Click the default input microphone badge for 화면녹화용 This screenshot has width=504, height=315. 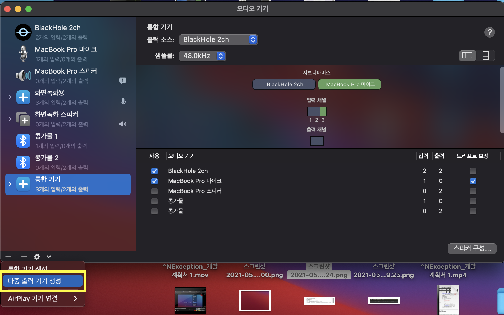tap(123, 102)
